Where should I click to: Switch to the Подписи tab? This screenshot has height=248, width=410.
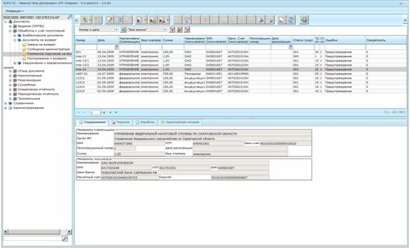pyautogui.click(x=121, y=122)
